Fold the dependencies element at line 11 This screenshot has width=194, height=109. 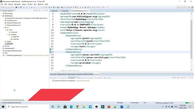tap(54, 33)
